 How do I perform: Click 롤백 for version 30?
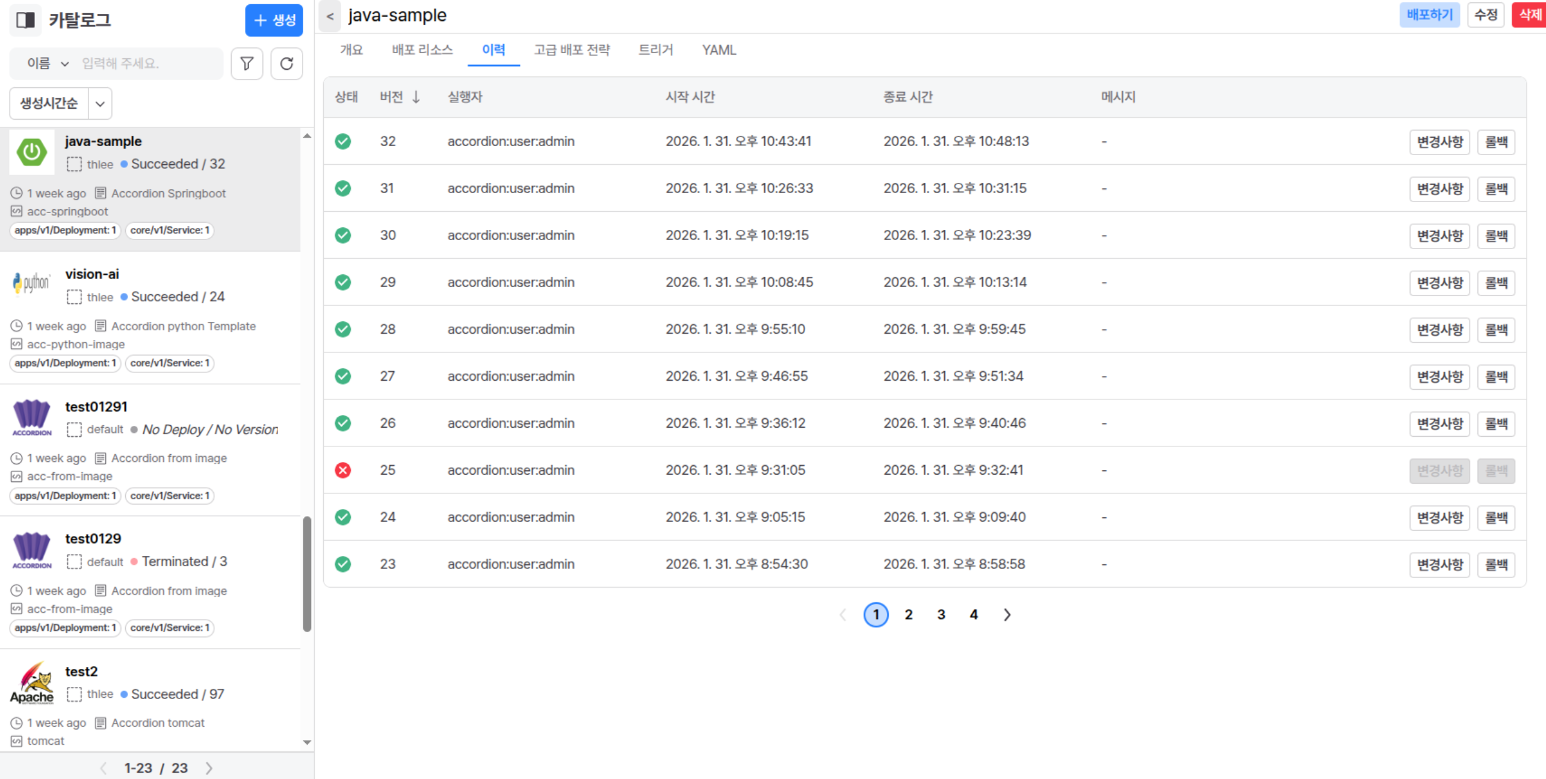(1496, 235)
